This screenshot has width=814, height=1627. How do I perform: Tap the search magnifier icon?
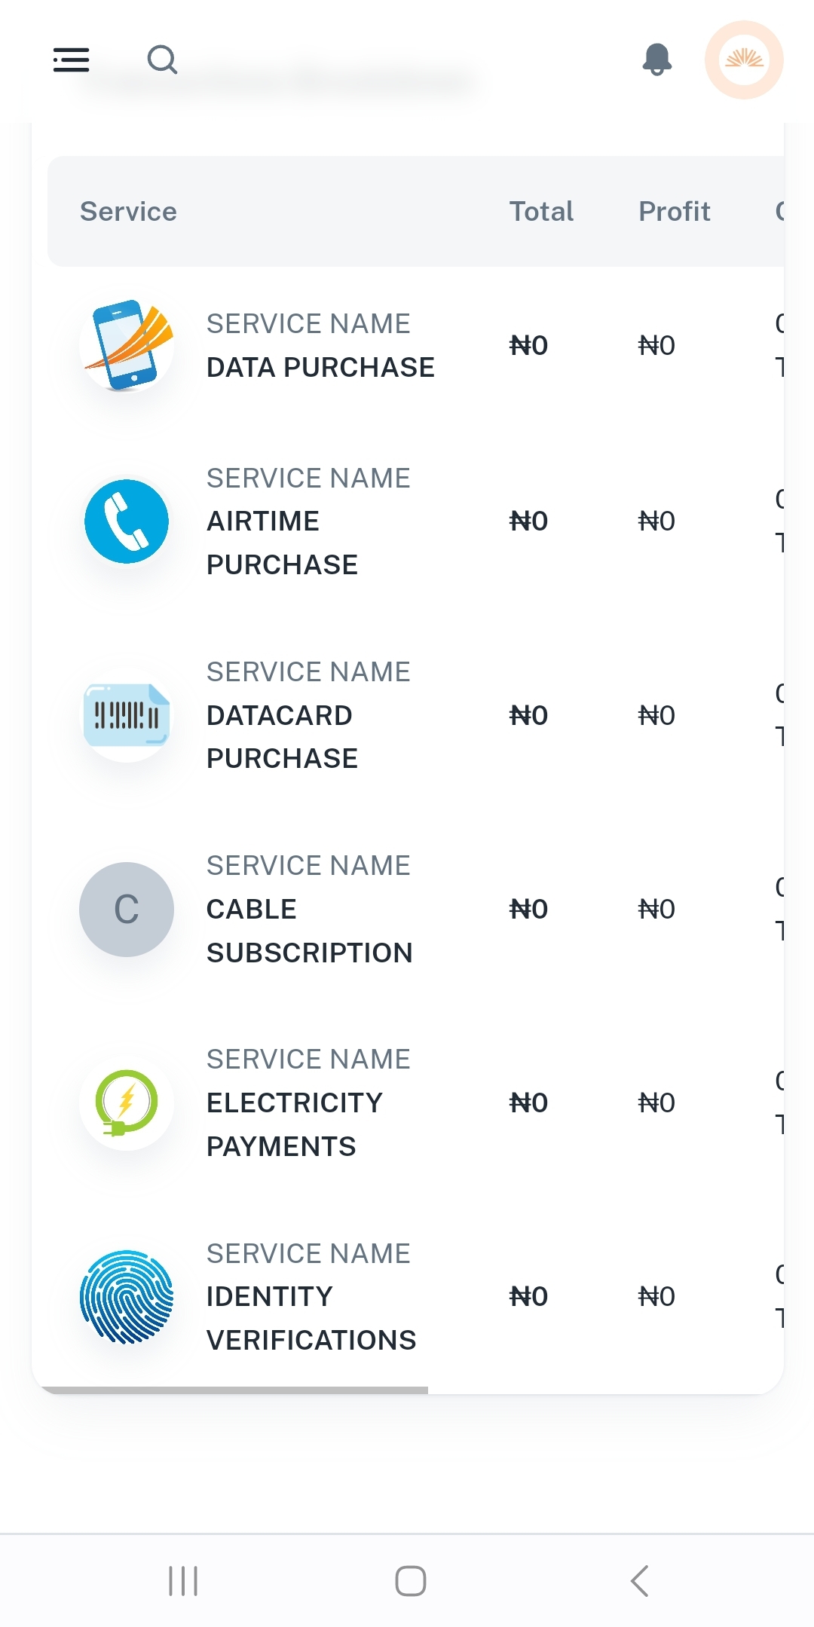click(x=162, y=60)
